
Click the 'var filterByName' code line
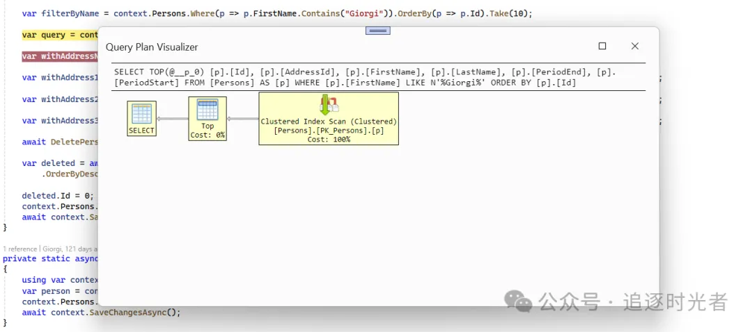click(x=277, y=13)
